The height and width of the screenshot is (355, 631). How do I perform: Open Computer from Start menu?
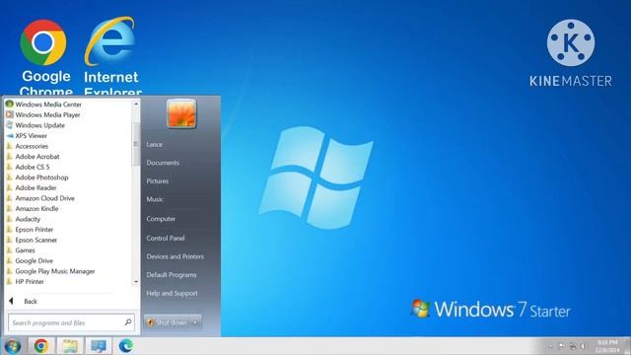coord(161,219)
